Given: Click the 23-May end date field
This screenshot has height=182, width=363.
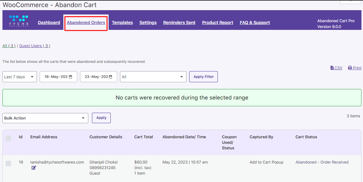Looking at the screenshot, I should coord(99,77).
